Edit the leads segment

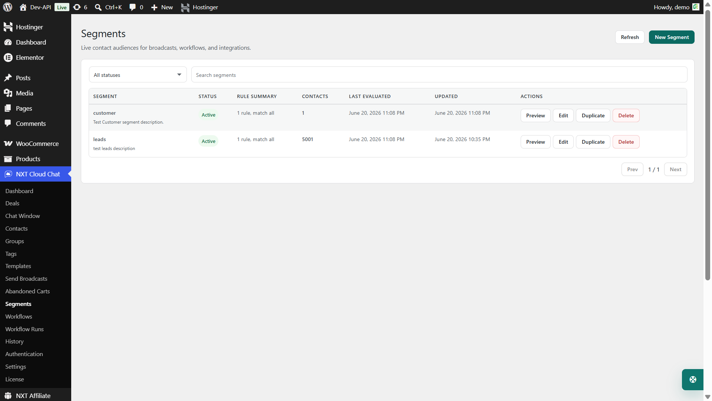click(563, 142)
